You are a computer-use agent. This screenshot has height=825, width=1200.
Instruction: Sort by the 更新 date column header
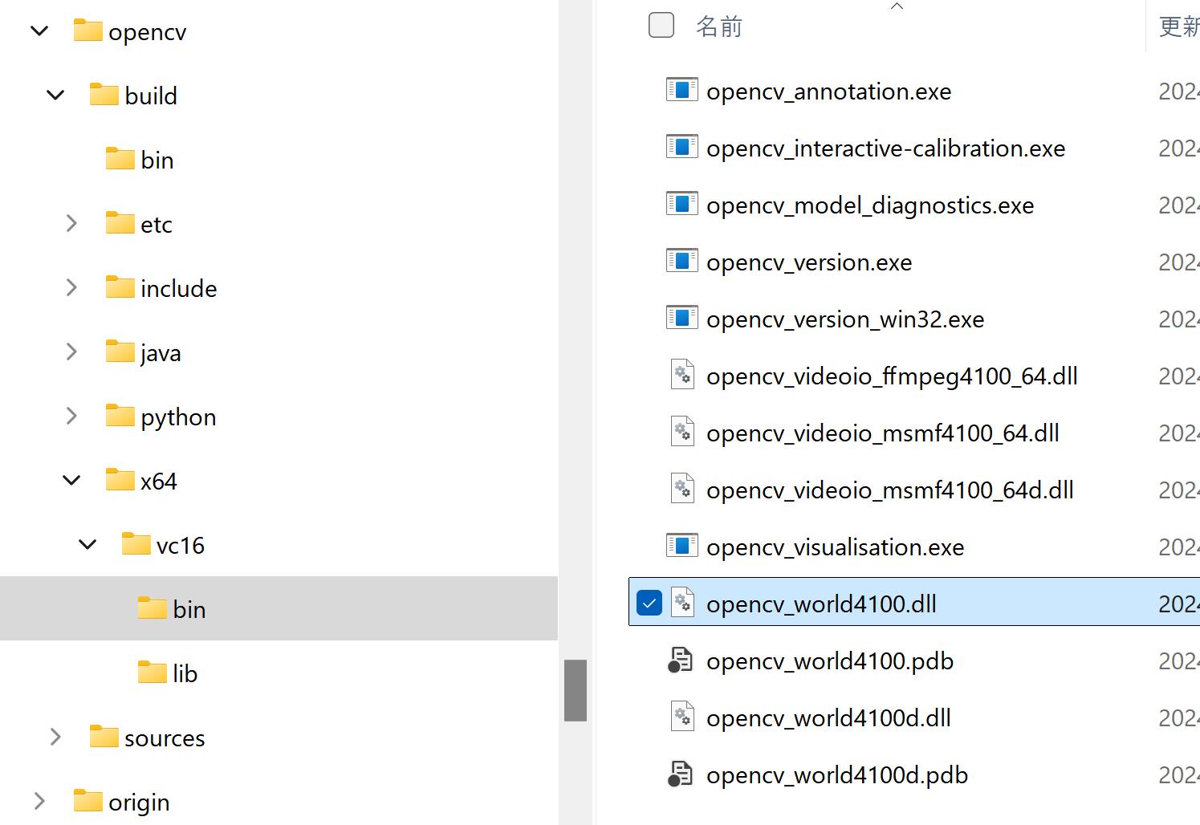coord(1178,26)
